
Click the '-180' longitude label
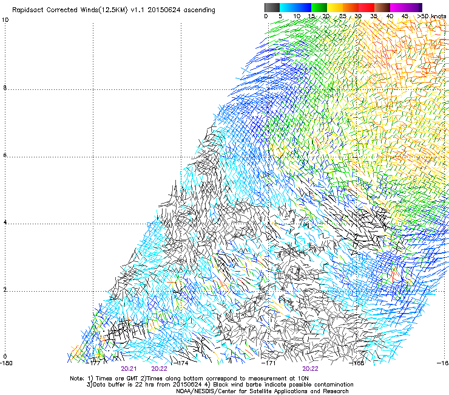pos(6,363)
